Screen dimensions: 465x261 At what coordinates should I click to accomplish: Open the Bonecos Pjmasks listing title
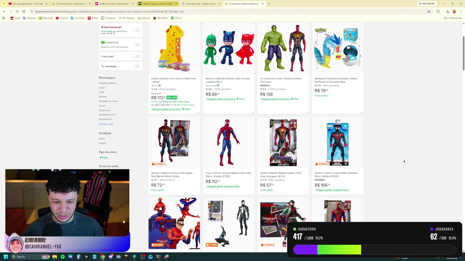[227, 80]
